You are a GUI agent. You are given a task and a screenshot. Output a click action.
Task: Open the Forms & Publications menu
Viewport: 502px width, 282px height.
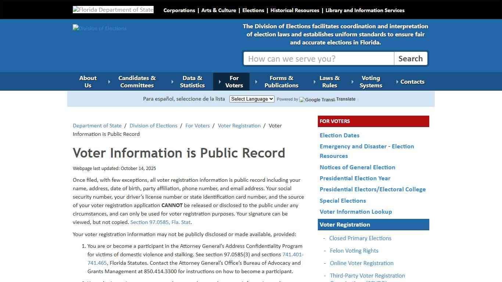coord(282,82)
